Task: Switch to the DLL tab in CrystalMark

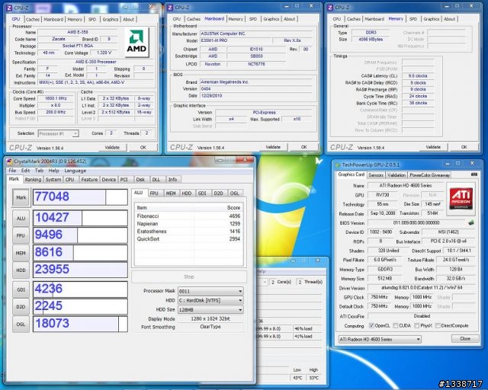Action: coord(156,180)
